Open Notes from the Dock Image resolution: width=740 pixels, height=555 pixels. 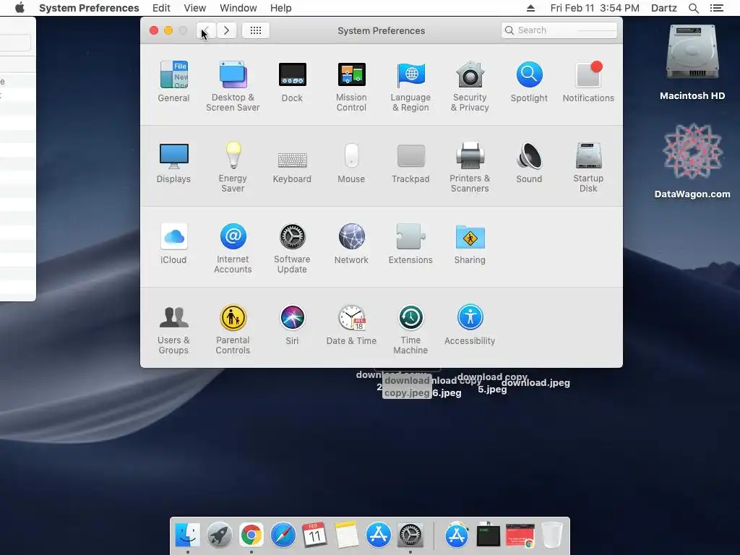(x=346, y=535)
